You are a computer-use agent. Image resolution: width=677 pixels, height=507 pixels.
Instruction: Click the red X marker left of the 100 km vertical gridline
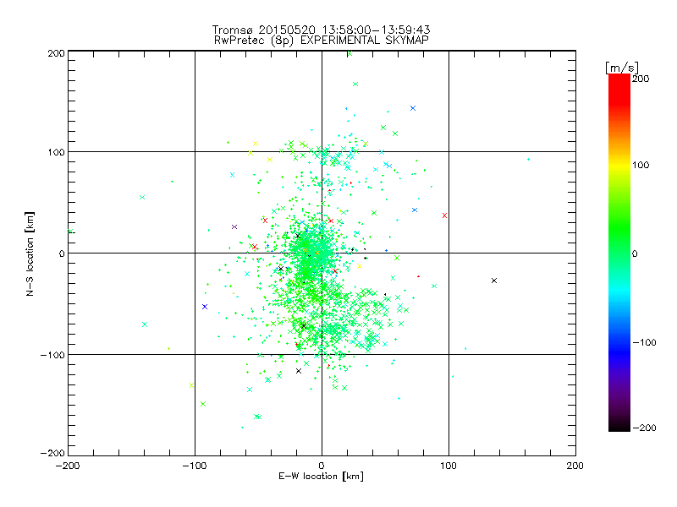(445, 215)
